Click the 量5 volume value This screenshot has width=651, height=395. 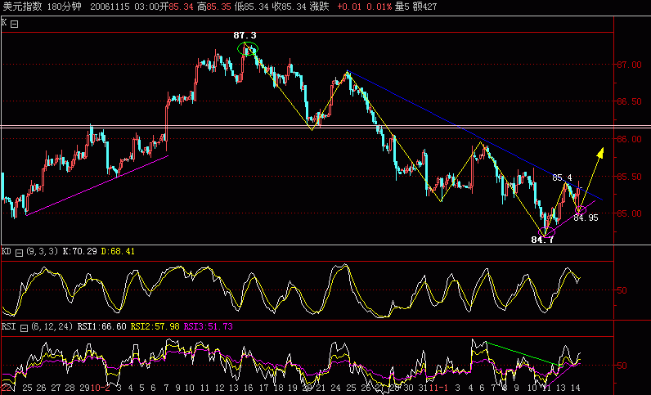[x=402, y=7]
